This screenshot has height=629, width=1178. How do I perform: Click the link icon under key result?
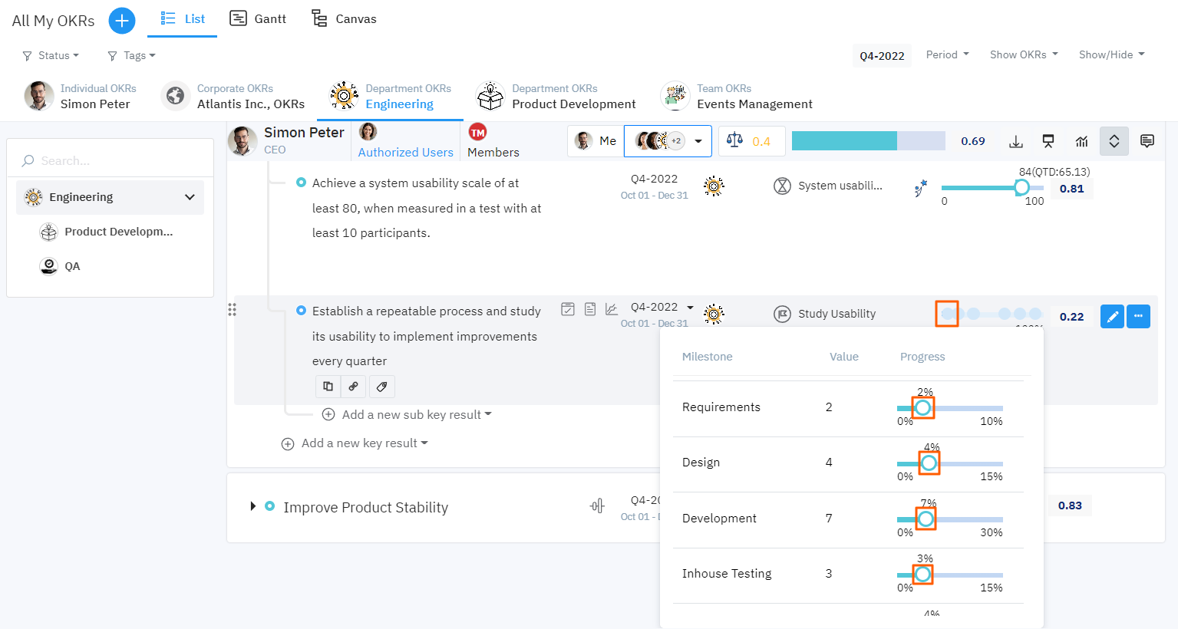(x=353, y=387)
